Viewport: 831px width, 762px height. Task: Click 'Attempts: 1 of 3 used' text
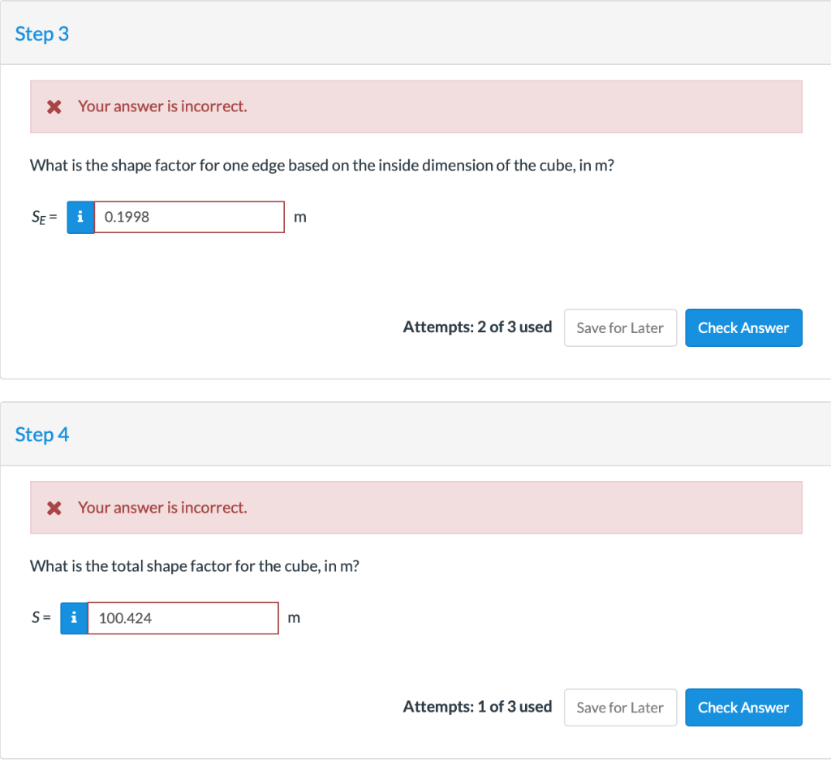coord(477,707)
